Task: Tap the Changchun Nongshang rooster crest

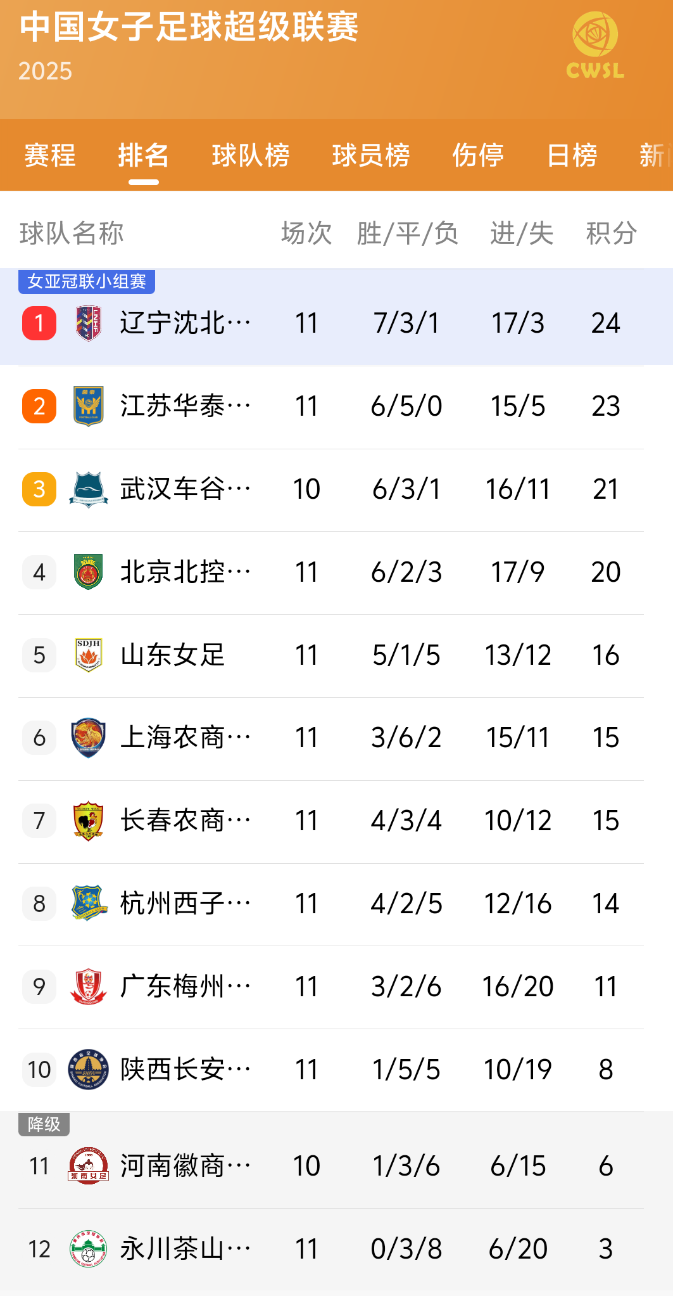Action: click(89, 821)
